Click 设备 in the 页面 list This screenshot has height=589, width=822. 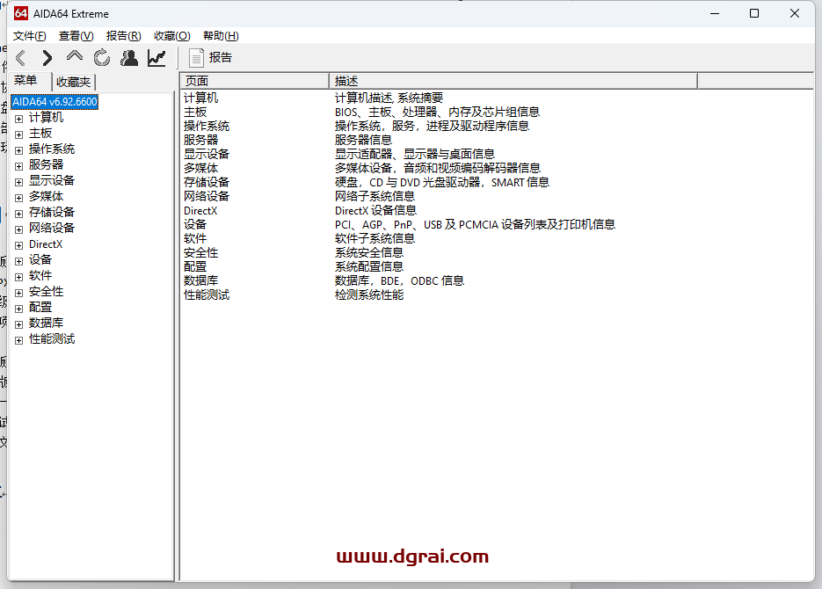[x=195, y=224]
